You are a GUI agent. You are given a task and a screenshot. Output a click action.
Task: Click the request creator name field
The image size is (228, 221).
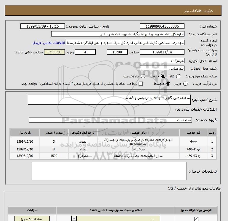click(x=125, y=43)
